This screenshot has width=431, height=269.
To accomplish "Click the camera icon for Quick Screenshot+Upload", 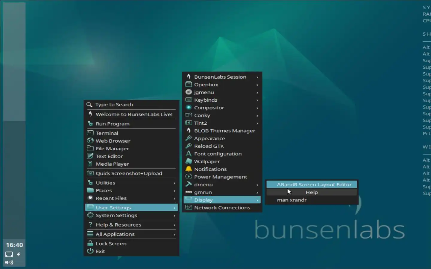I will tap(90, 173).
